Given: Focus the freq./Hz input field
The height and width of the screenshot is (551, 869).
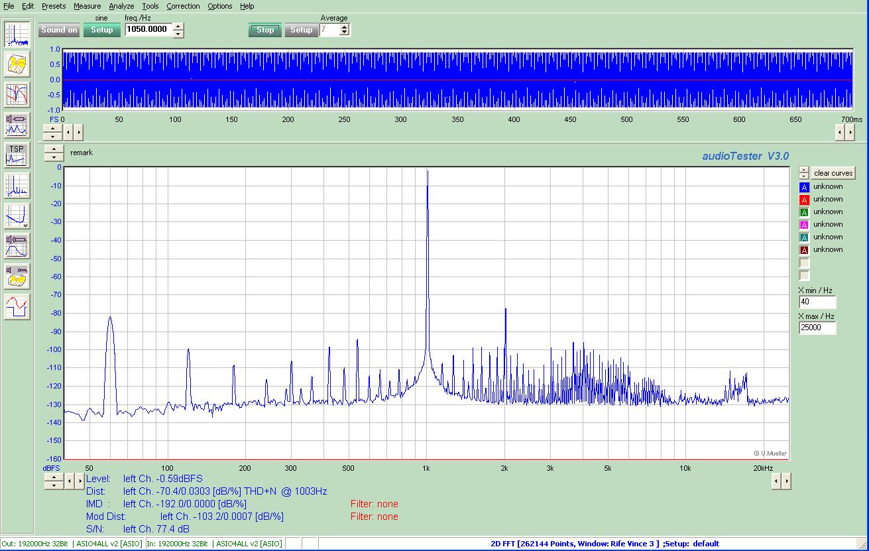Looking at the screenshot, I should 148,29.
